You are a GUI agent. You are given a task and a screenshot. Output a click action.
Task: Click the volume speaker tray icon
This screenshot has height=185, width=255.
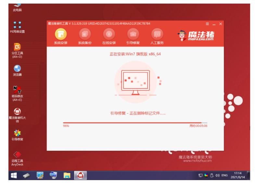[217, 175]
